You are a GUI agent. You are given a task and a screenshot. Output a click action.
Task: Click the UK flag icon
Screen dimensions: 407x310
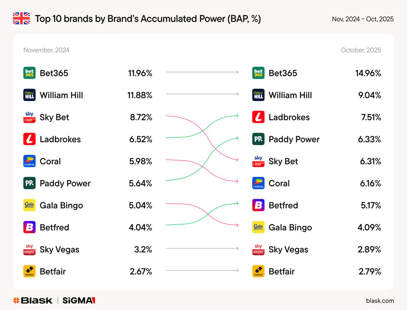coord(21,19)
